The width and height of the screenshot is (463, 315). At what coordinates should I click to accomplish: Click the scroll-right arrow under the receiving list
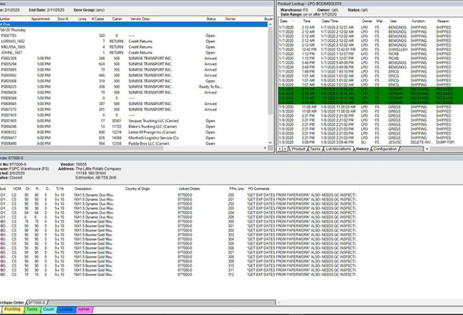pos(265,148)
